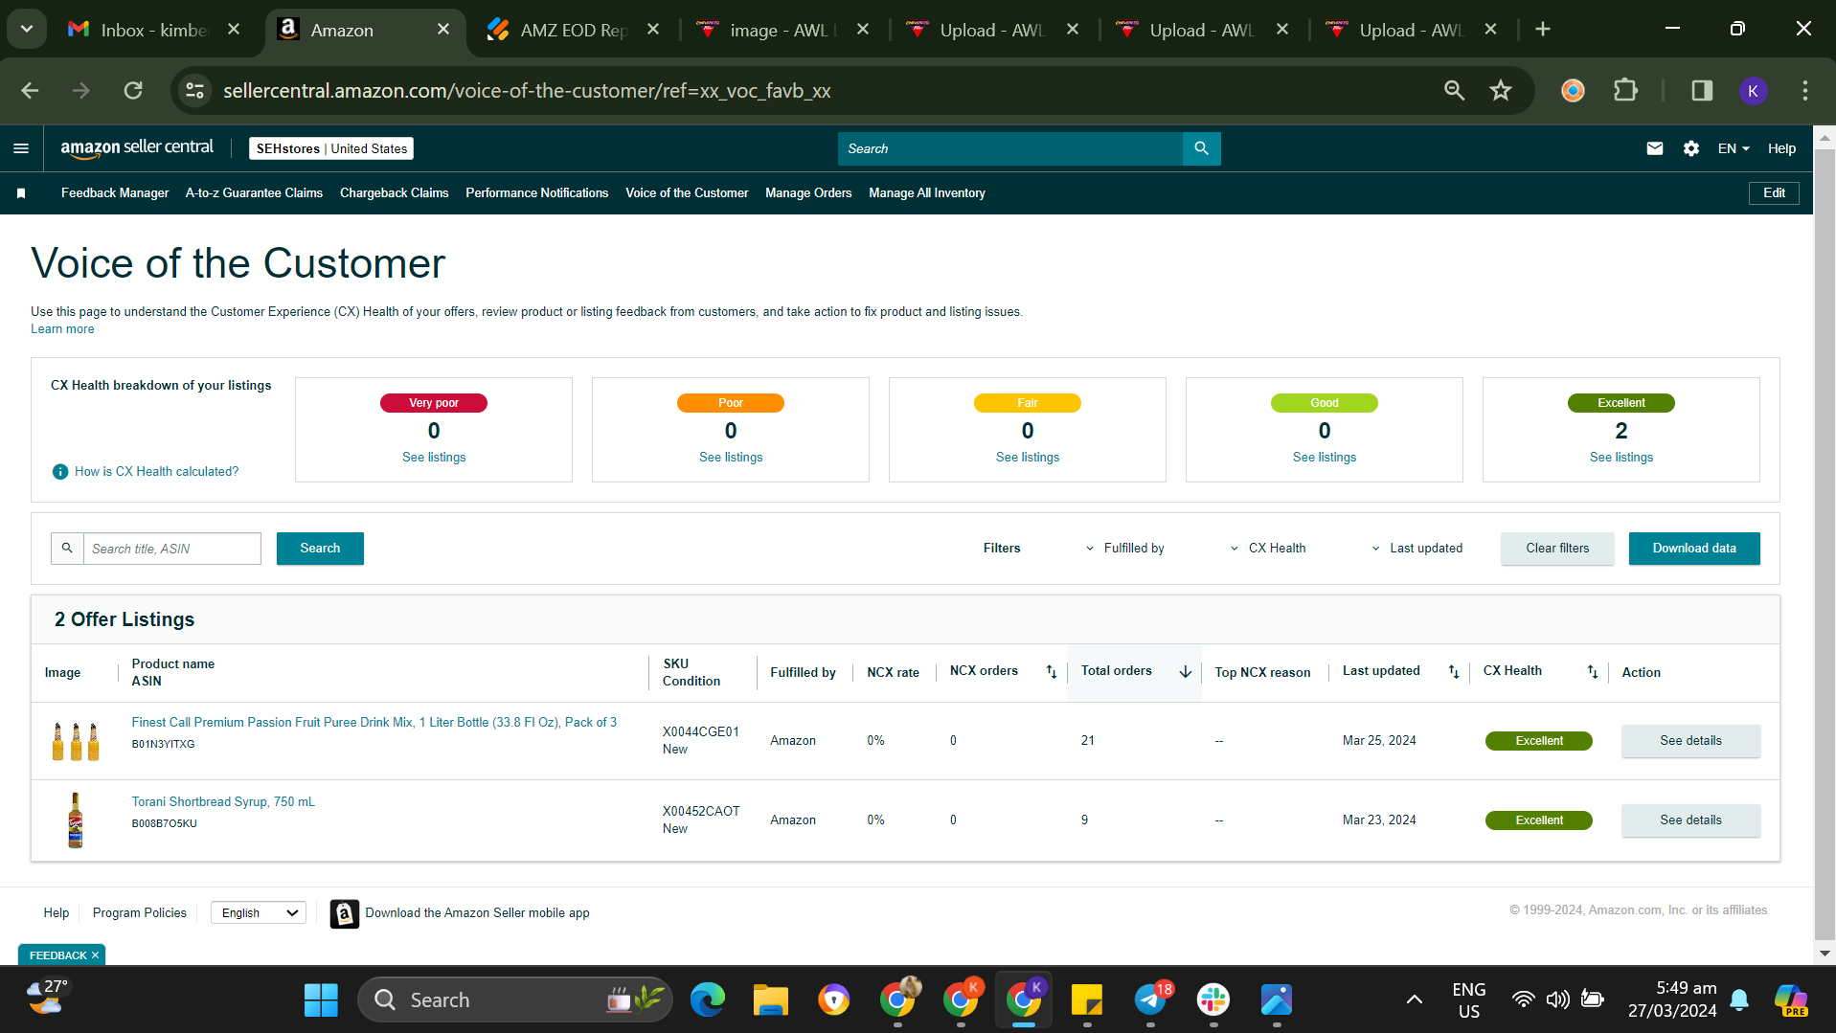The width and height of the screenshot is (1836, 1033).
Task: See details for Finest Call Passion Fruit Puree
Action: pos(1690,741)
